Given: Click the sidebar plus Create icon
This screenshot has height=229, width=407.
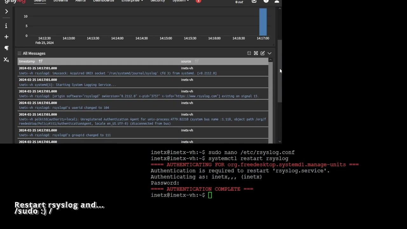Looking at the screenshot, I should tap(6, 37).
